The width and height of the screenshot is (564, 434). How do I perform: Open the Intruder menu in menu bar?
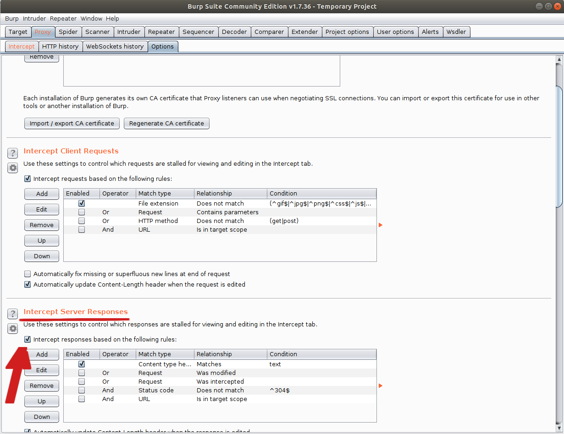(x=34, y=19)
